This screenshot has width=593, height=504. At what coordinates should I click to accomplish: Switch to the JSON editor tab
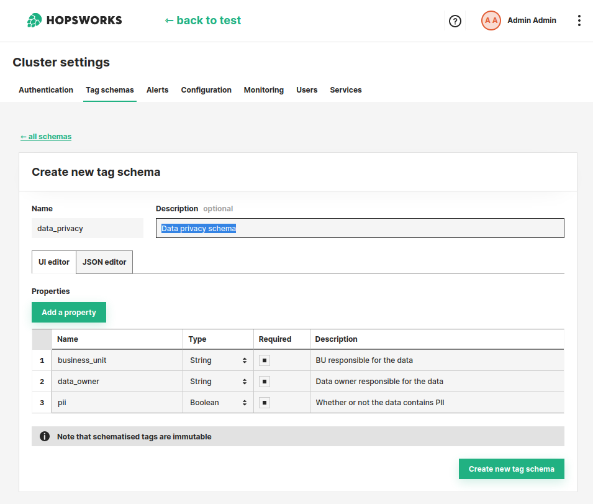(104, 262)
